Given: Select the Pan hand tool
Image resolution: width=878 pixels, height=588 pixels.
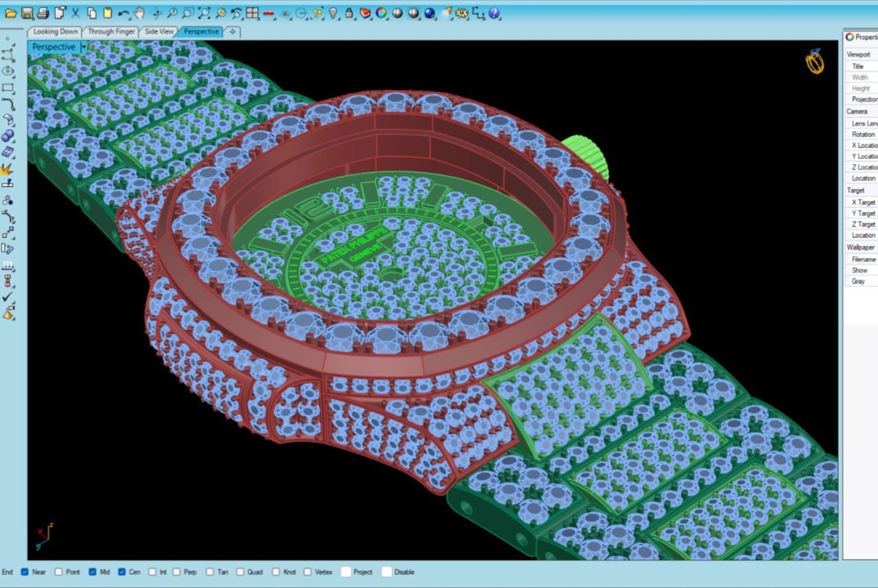Looking at the screenshot, I should 139,13.
